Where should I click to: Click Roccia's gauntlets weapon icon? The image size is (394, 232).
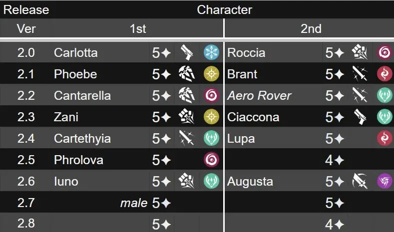click(360, 52)
